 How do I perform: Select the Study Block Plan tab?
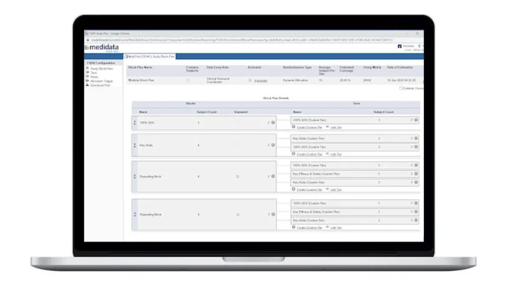(149, 57)
